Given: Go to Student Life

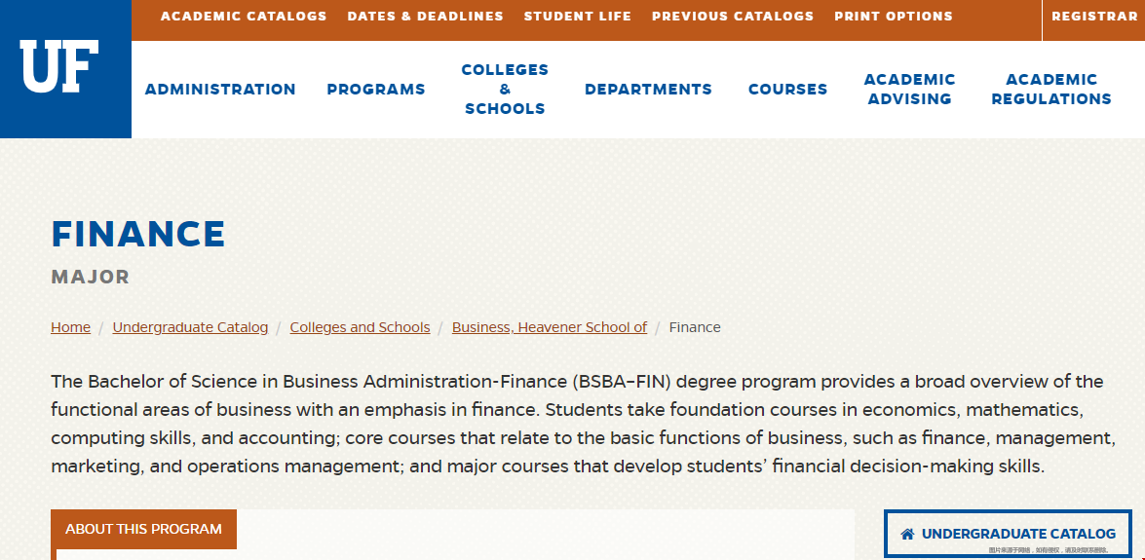Looking at the screenshot, I should [578, 16].
